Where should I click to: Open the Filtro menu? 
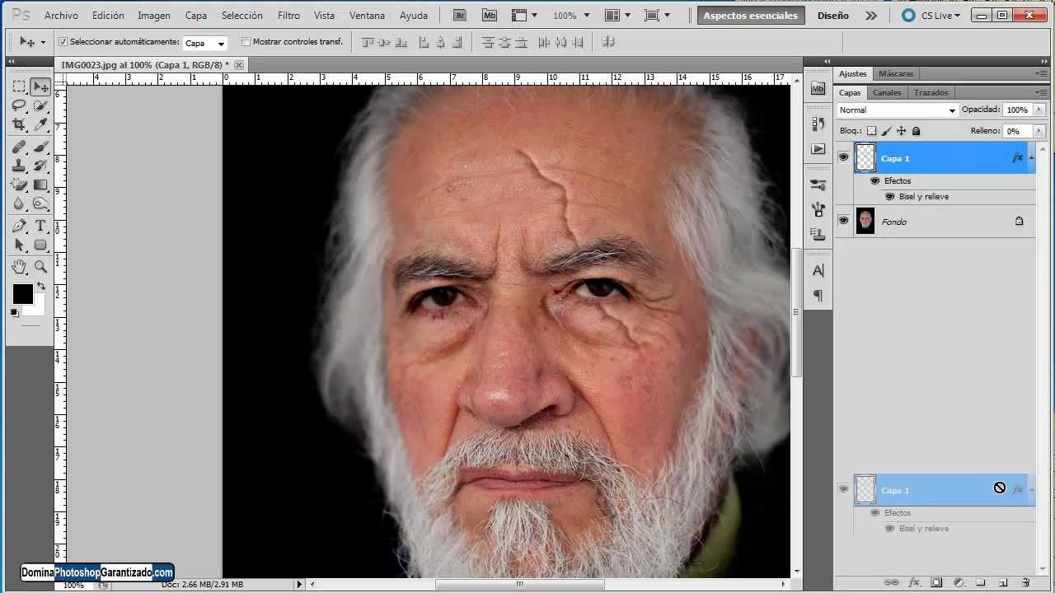pos(288,16)
